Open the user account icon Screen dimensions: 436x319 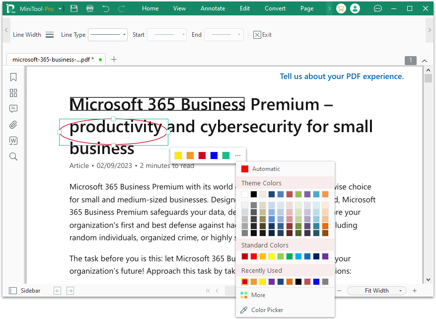pyautogui.click(x=355, y=8)
